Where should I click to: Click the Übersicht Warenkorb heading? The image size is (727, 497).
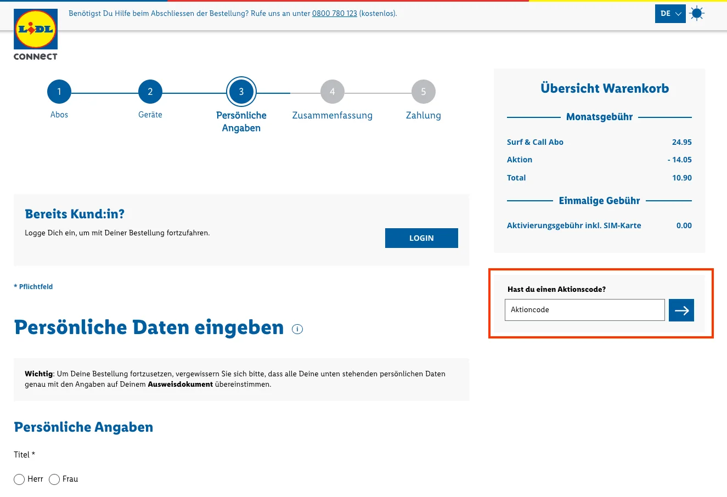[x=605, y=88]
